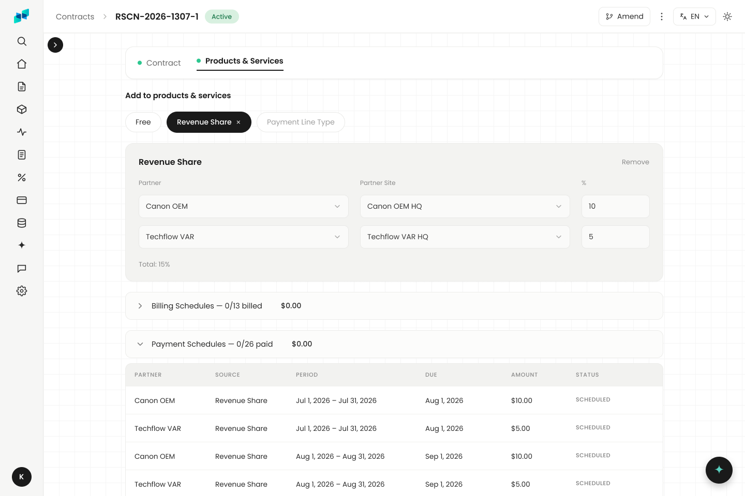Click Payment Schedules $0.00 total
This screenshot has height=496, width=745.
pos(302,344)
